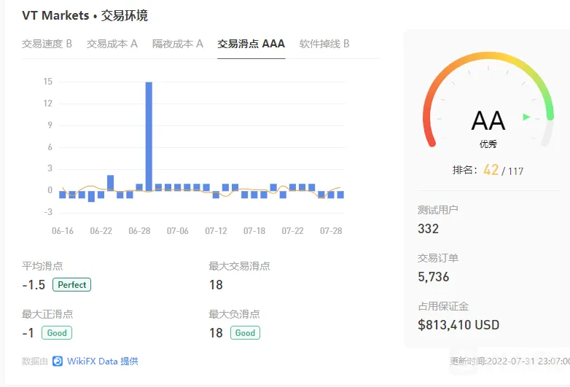Click the 06-28 date axis label
The image size is (570, 387).
[x=139, y=231]
